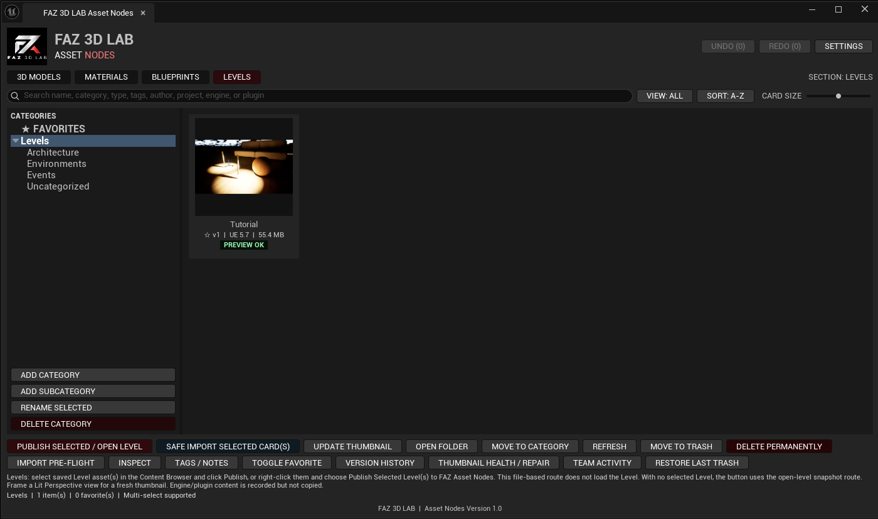Click the Unreal Engine logo icon
Image resolution: width=878 pixels, height=519 pixels.
pos(11,12)
